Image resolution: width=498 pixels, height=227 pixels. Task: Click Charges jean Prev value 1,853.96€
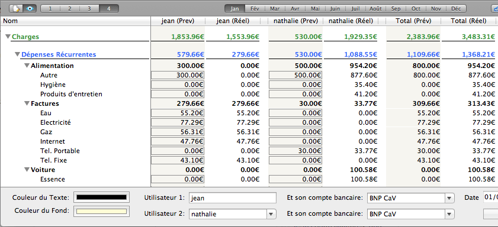[188, 37]
